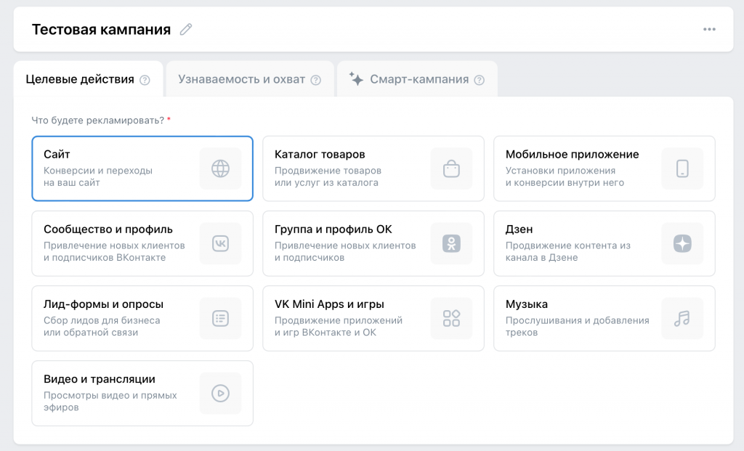Select the Музыка option
The width and height of the screenshot is (744, 451).
pyautogui.click(x=604, y=319)
